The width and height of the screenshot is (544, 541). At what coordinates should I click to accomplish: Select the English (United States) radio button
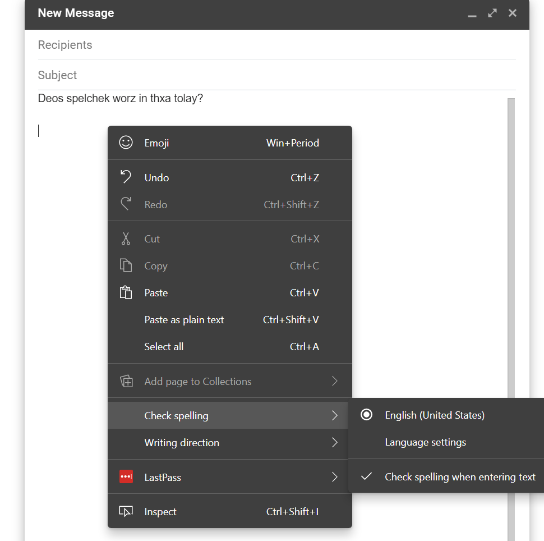coord(366,415)
